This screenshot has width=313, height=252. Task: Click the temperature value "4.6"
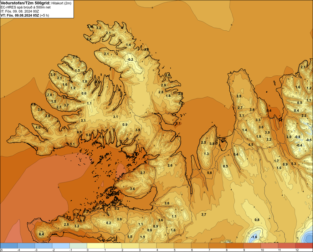coord(33,105)
